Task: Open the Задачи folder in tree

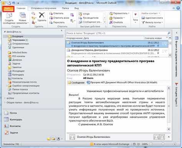Action: [x=14, y=64]
